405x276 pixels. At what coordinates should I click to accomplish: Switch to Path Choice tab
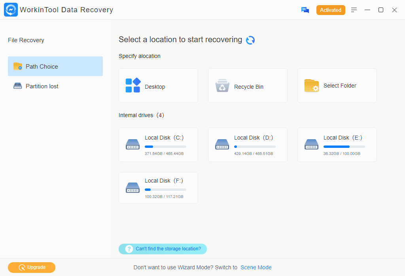(x=55, y=66)
